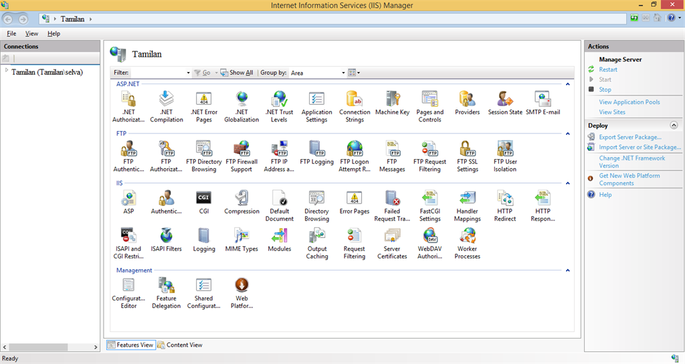This screenshot has height=364, width=685.
Task: Select the Machine Key icon
Action: (392, 104)
